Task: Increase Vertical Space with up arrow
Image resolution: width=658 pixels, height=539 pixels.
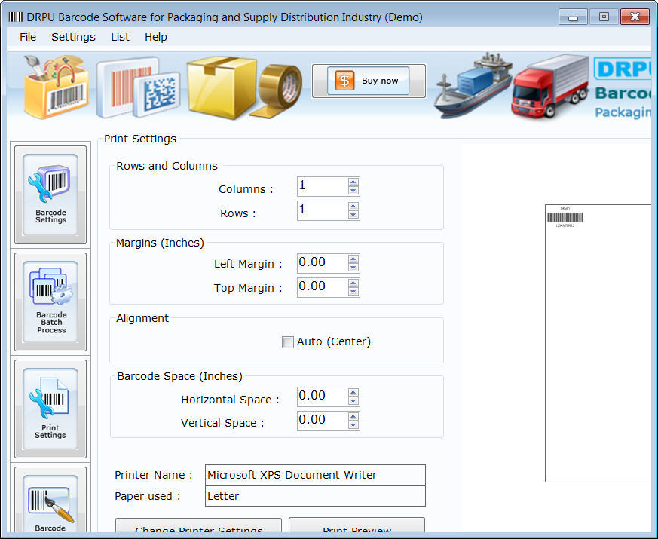Action: pos(353,416)
